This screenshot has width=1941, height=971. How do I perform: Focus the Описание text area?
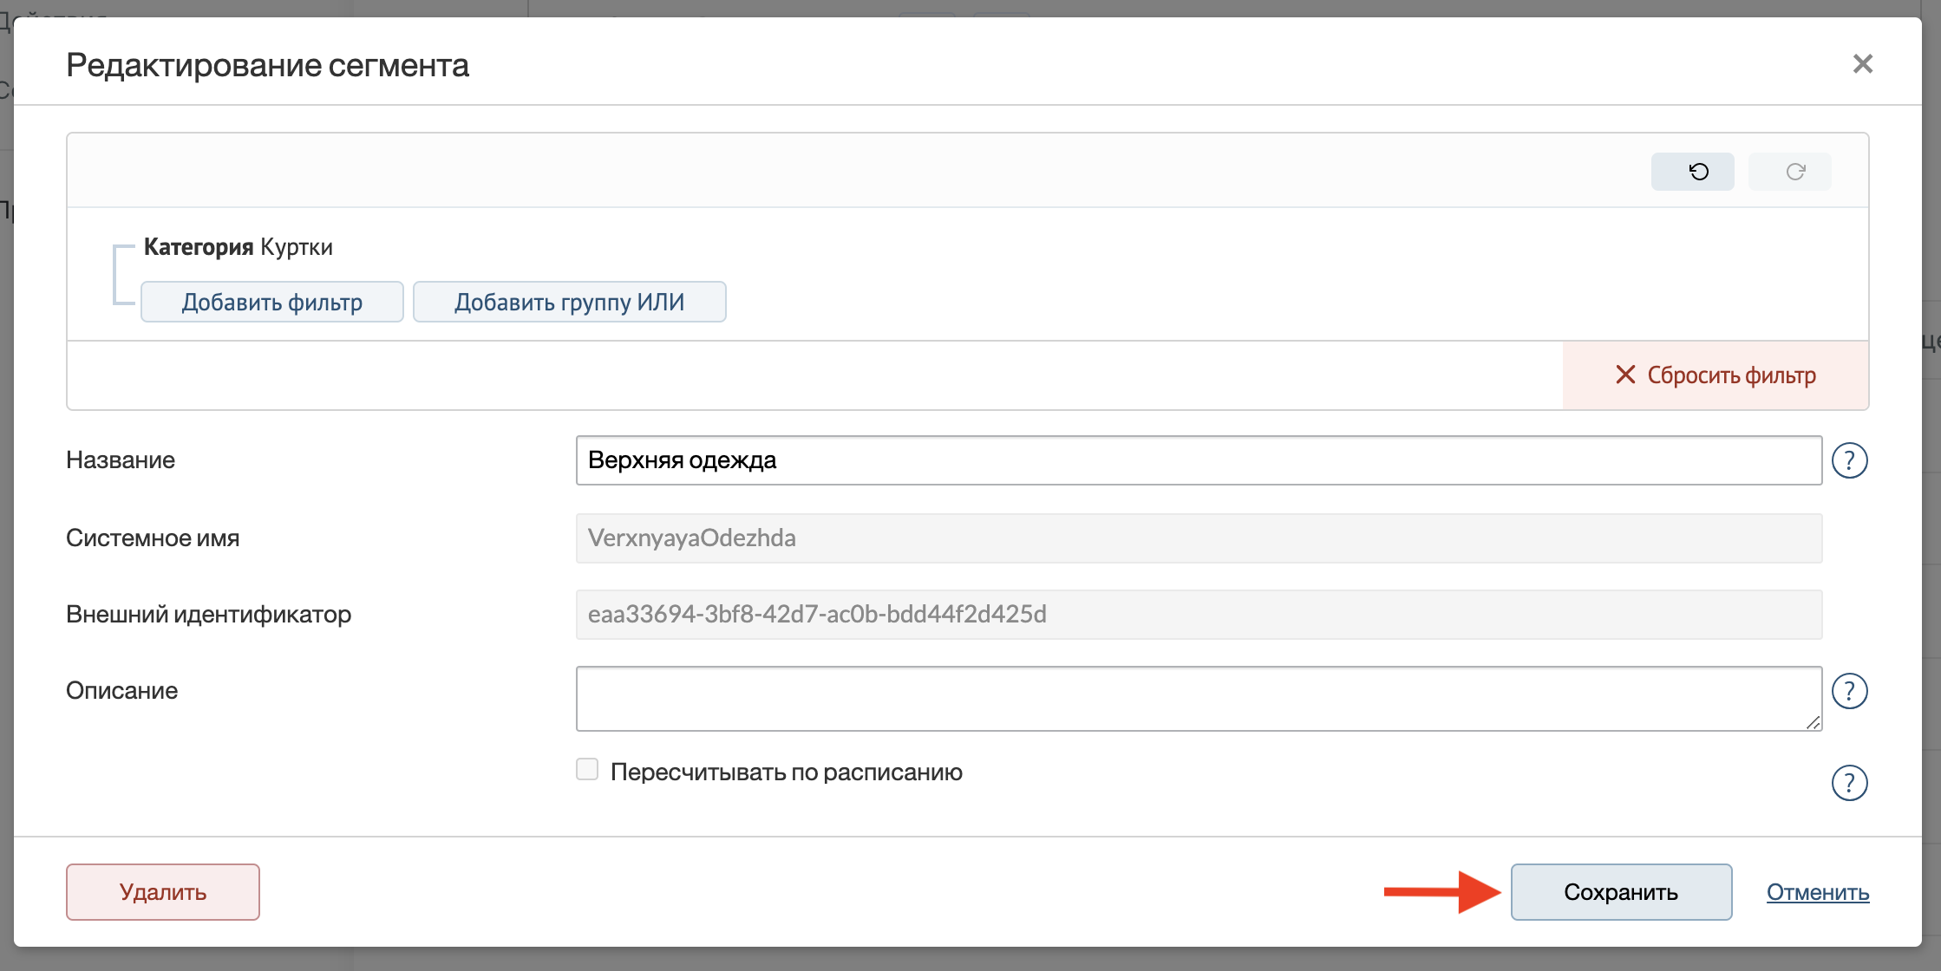(x=1199, y=699)
